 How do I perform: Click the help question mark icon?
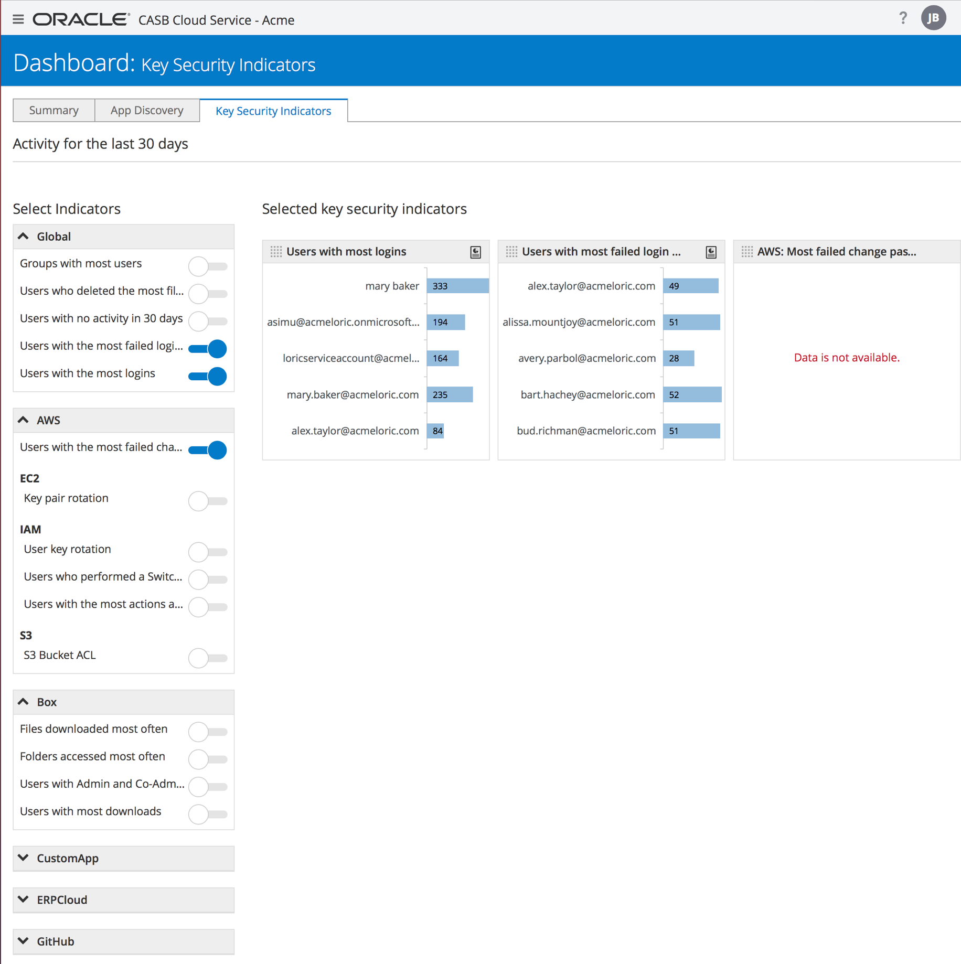(903, 18)
